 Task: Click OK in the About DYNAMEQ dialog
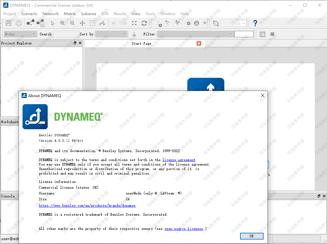coord(252,236)
